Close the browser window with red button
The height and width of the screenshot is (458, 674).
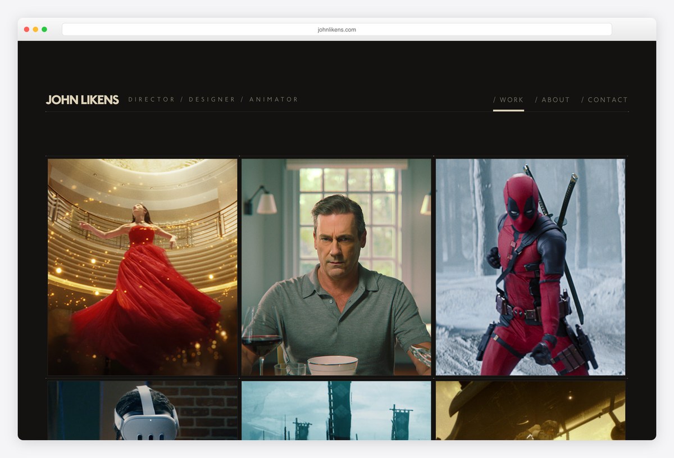[26, 29]
